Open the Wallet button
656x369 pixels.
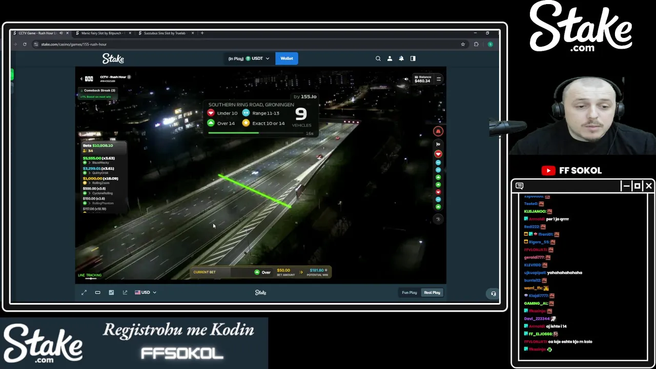tap(286, 58)
